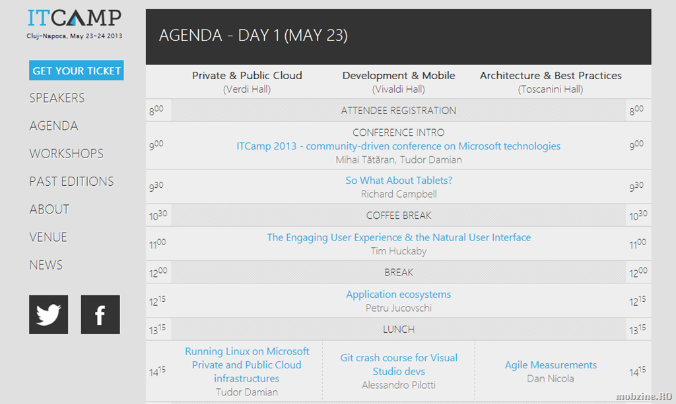676x404 pixels.
Task: Open The Engaging User Experience session link
Action: [399, 237]
